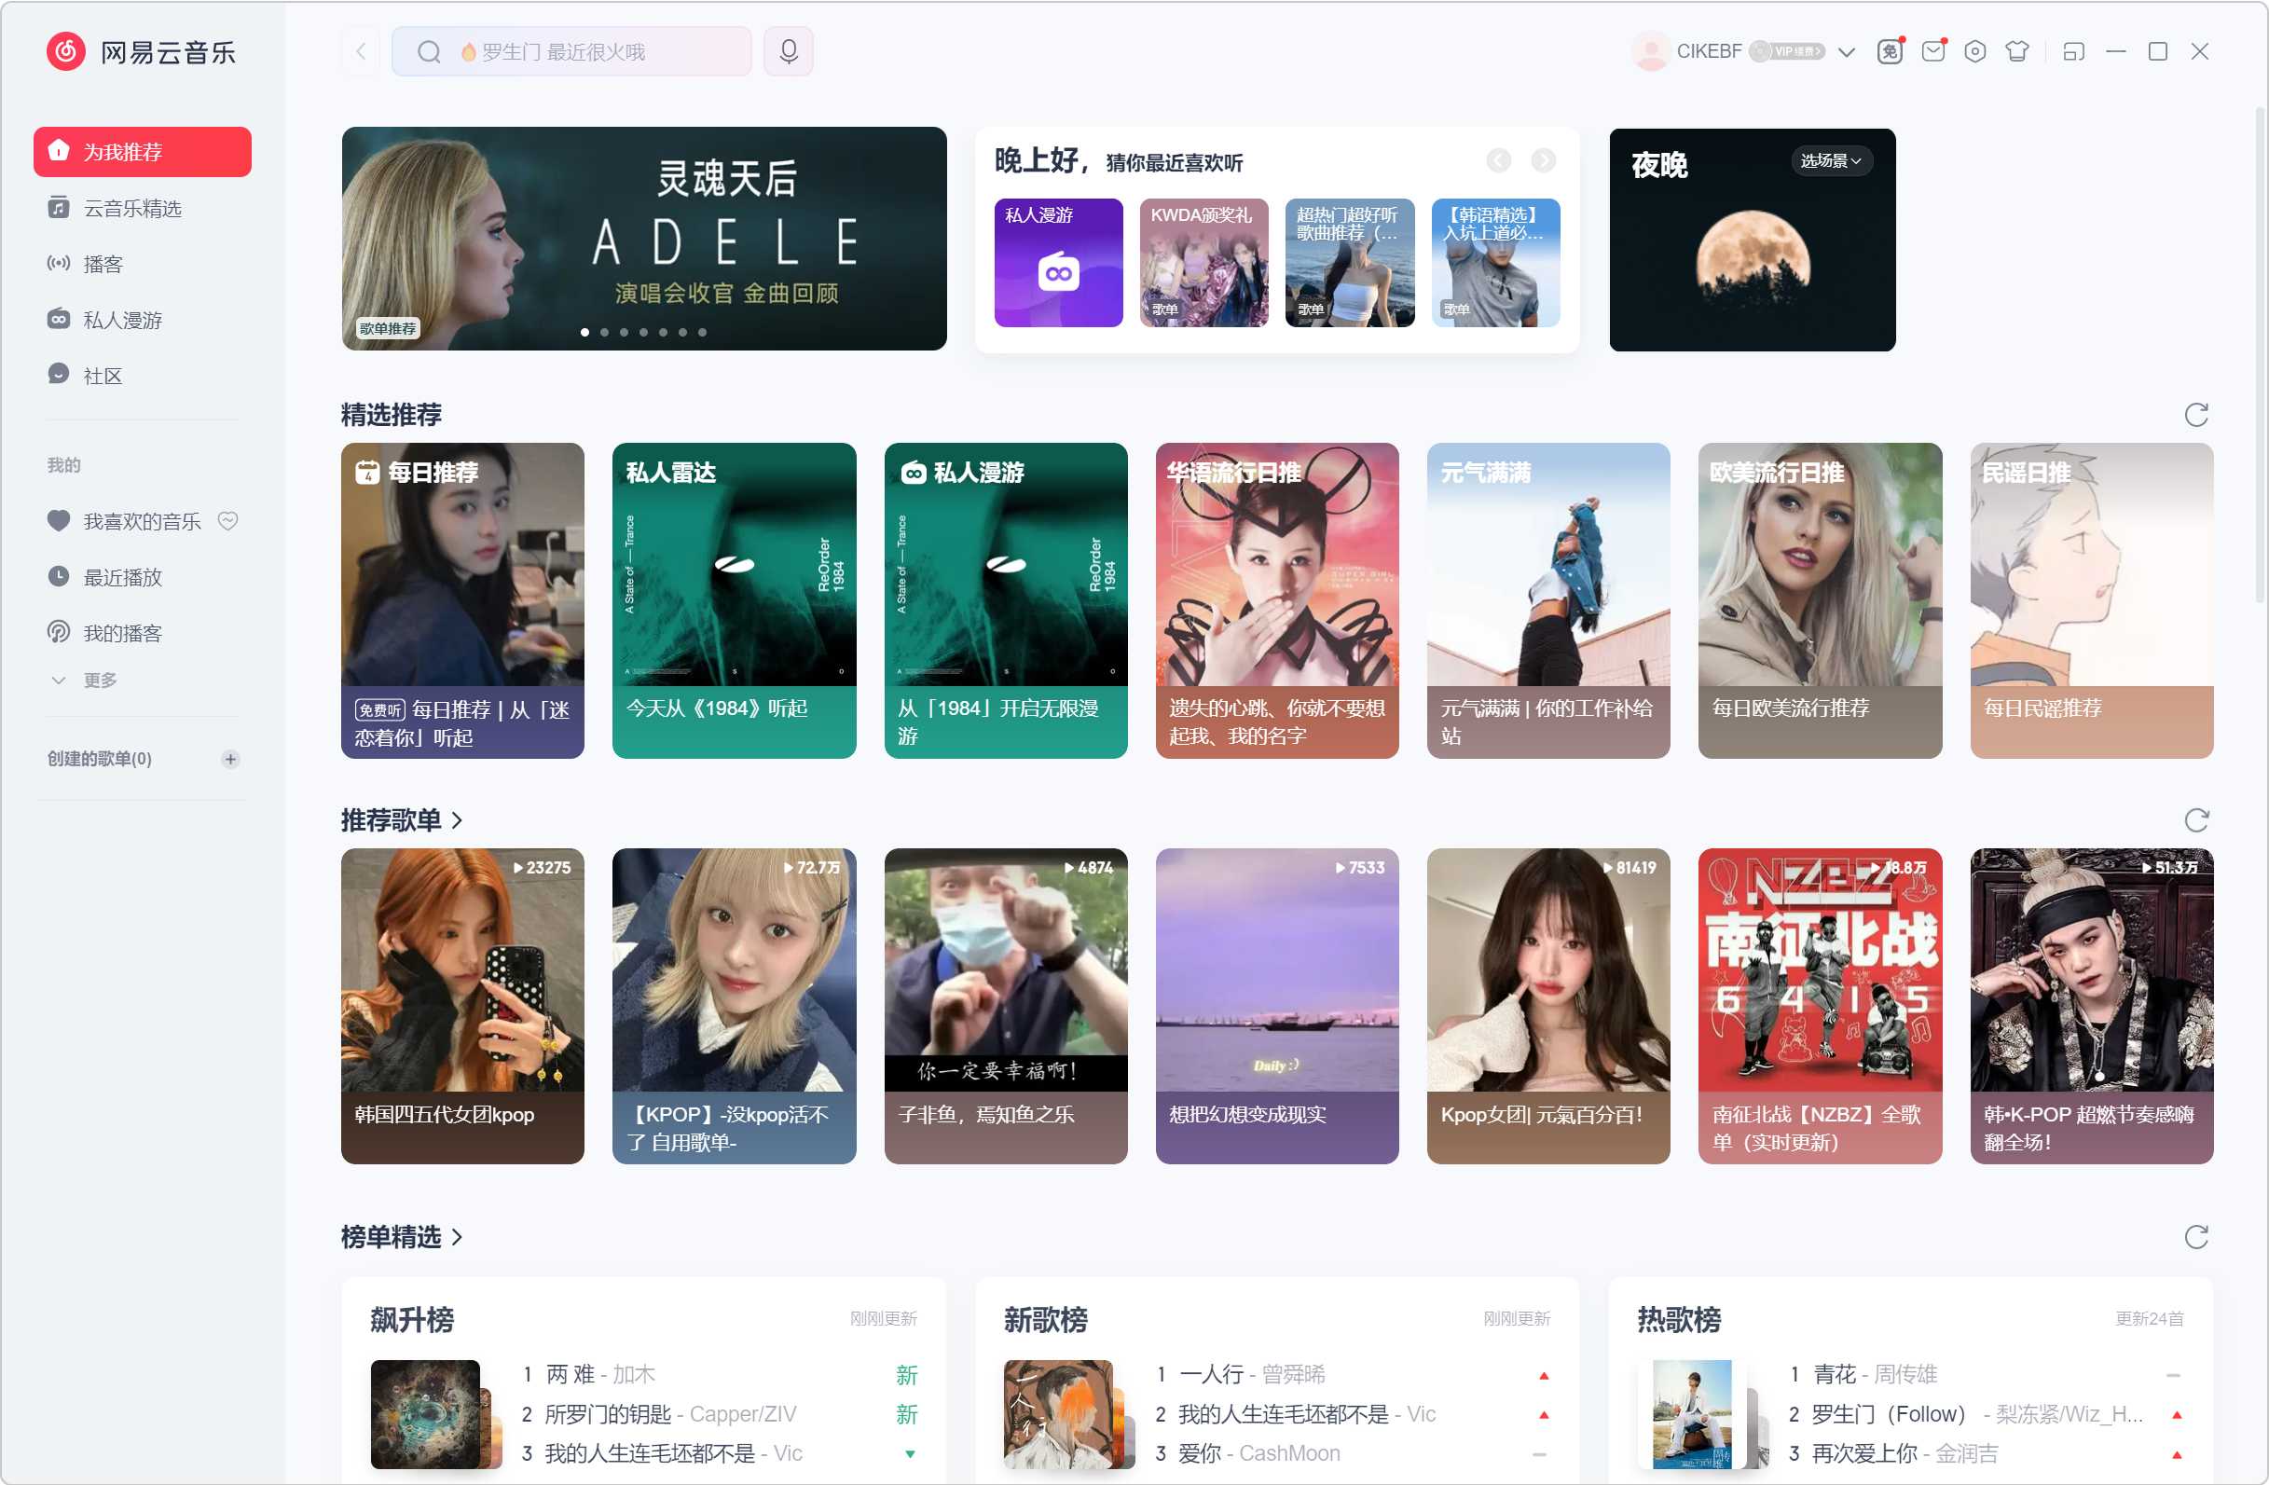Click the NetEase Cloud Music logo
Viewport: 2269px width, 1485px height.
141,51
